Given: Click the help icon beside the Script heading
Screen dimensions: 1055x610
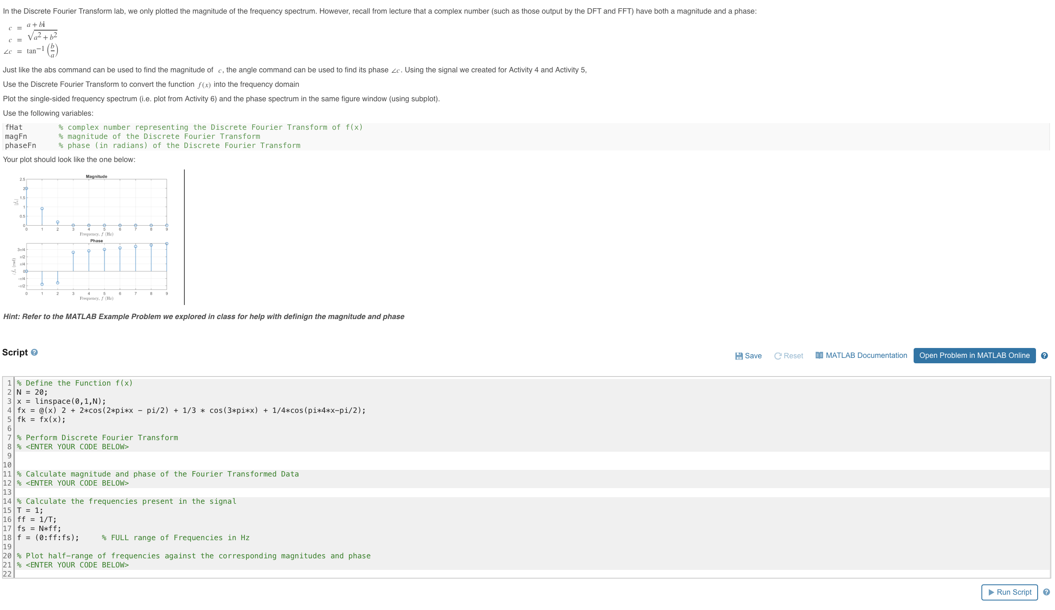Looking at the screenshot, I should 34,352.
